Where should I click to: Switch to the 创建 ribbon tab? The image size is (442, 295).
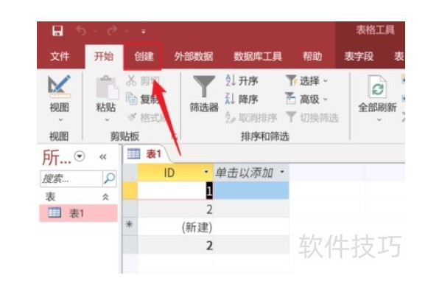click(x=144, y=57)
